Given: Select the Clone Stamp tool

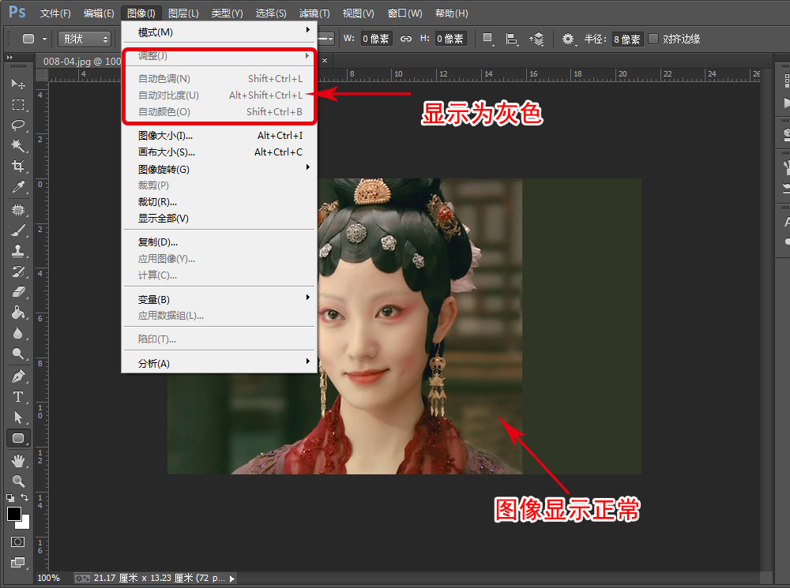Looking at the screenshot, I should (x=18, y=251).
